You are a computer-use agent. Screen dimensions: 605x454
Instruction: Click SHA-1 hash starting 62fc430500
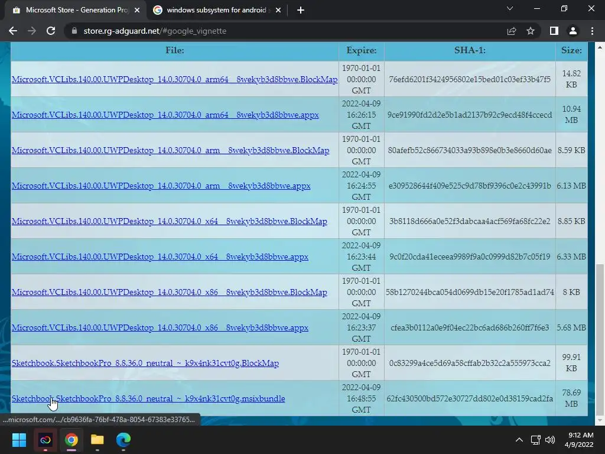click(470, 399)
